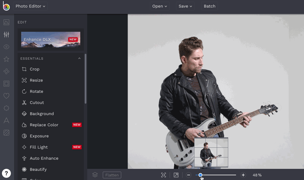
Task: Open the Textures hatched sidebar icon
Action: pos(6,133)
